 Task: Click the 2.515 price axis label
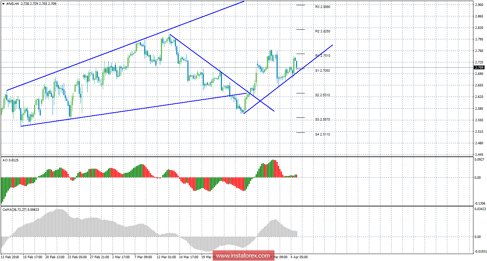click(479, 132)
